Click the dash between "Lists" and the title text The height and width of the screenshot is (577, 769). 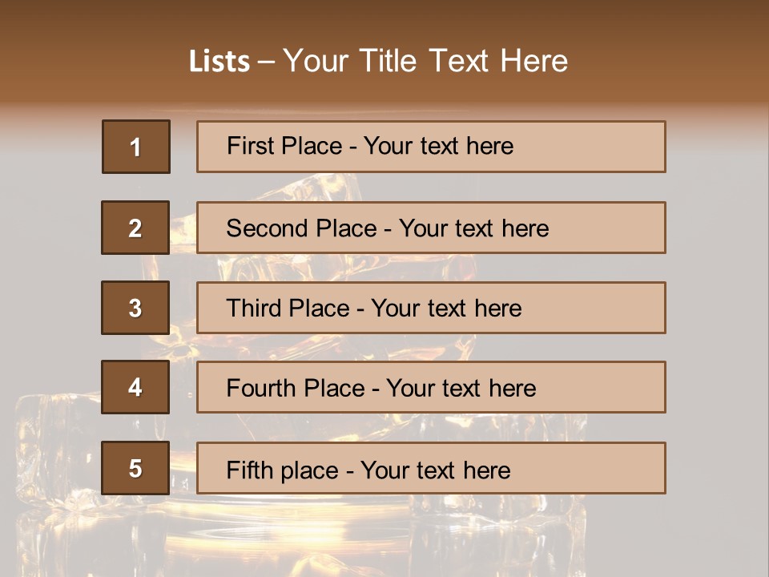[266, 62]
